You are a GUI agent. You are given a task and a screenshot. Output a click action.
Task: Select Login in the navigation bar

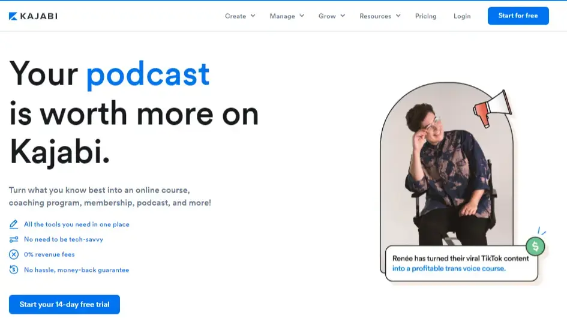(x=462, y=16)
